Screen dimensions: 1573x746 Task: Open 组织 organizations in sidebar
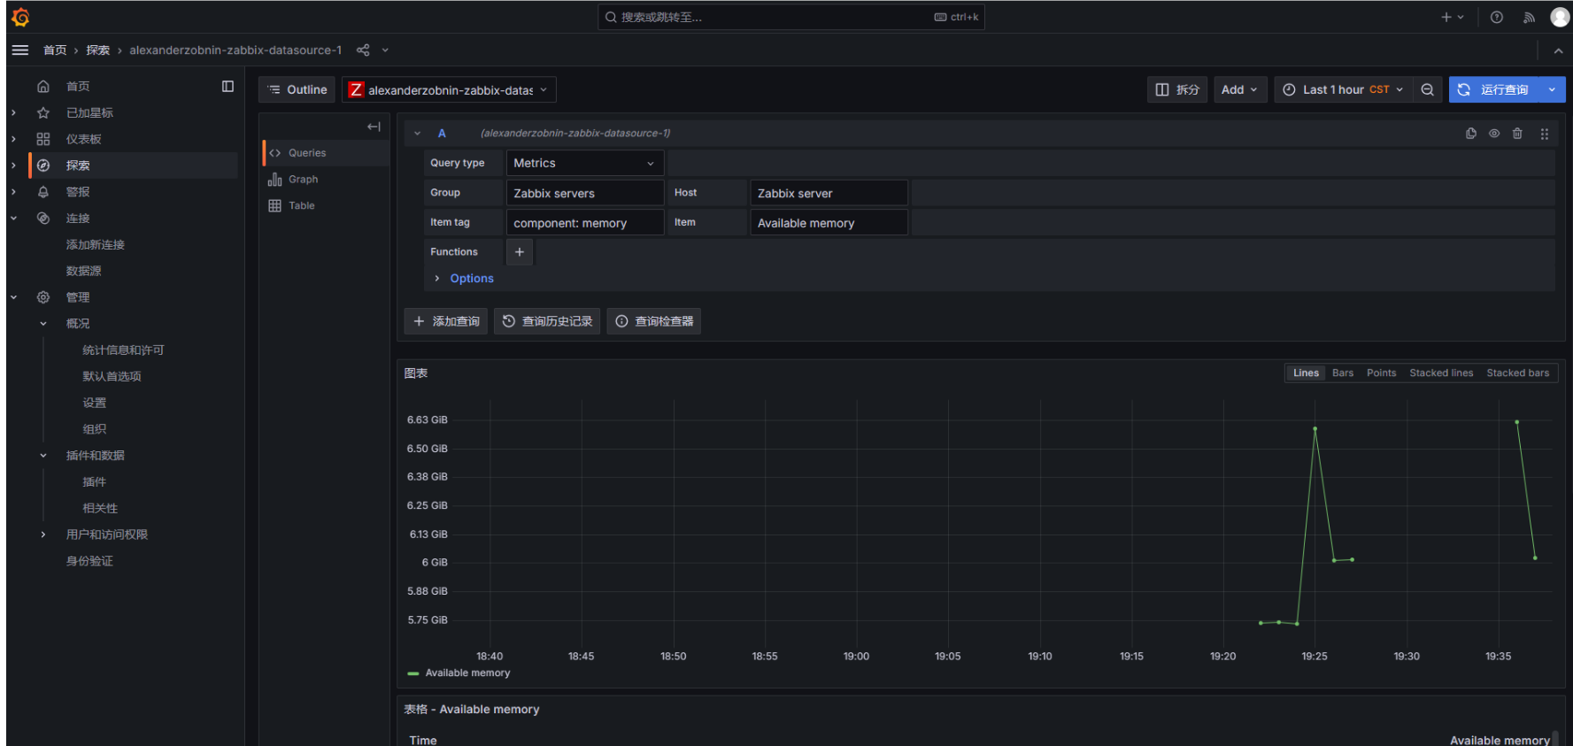coord(94,429)
